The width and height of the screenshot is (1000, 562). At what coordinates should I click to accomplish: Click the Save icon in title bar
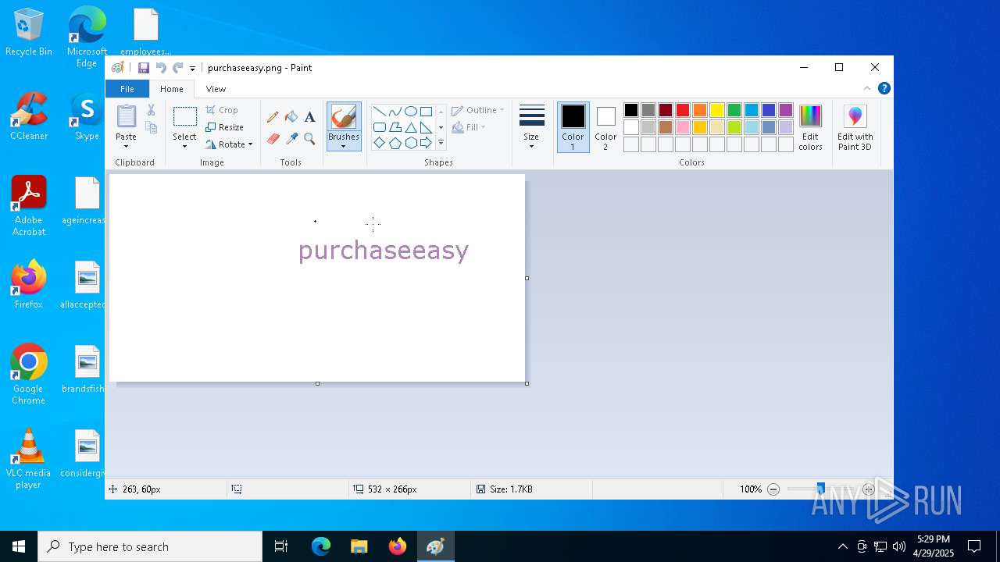pyautogui.click(x=144, y=68)
